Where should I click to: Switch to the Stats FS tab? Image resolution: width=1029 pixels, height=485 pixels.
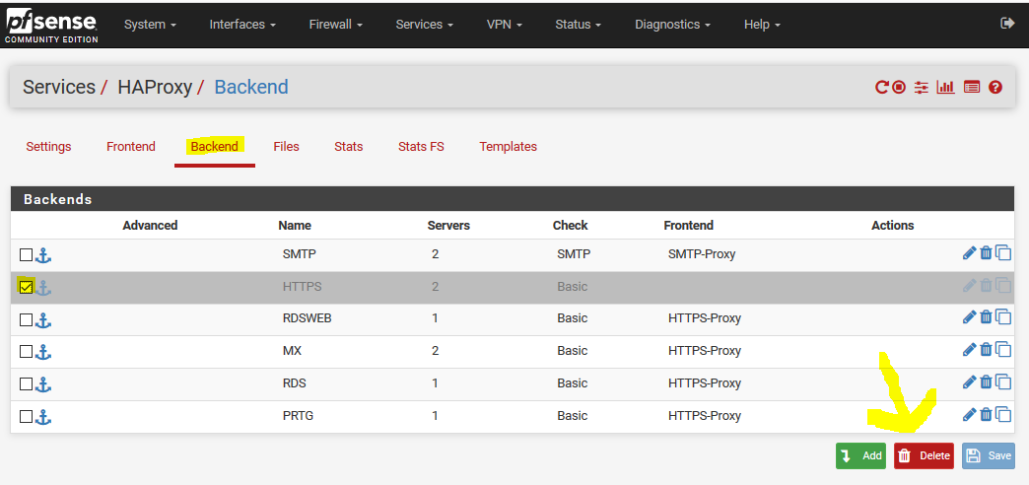421,146
